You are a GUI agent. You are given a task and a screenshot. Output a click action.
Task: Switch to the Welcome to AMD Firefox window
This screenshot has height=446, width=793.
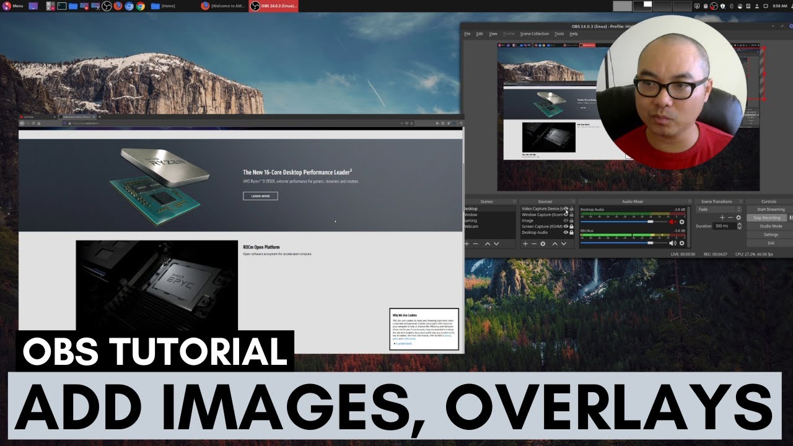click(224, 6)
